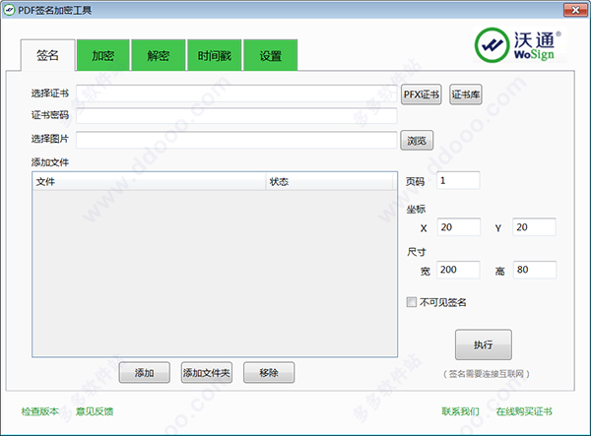
Task: Focus the 选择证书 input field
Action: tap(236, 93)
